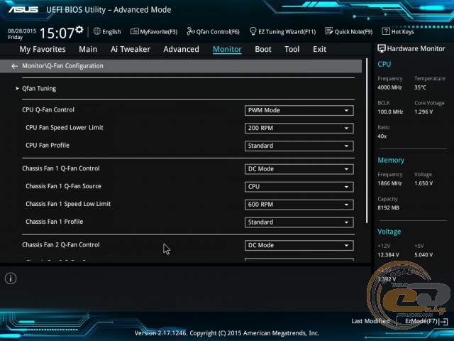
Task: Open the Tool tab
Action: pyautogui.click(x=292, y=49)
